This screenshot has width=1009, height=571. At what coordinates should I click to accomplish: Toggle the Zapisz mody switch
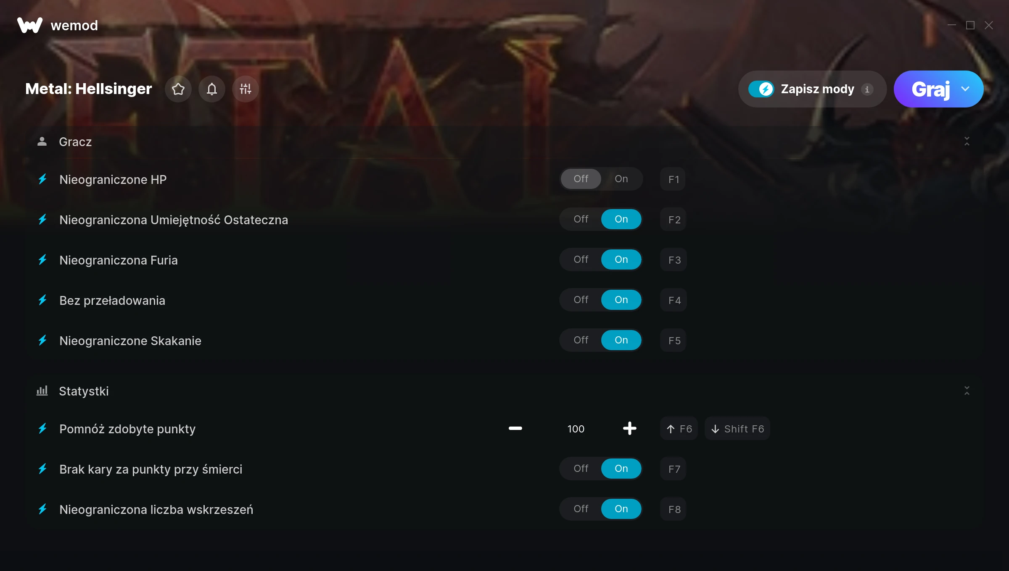761,89
